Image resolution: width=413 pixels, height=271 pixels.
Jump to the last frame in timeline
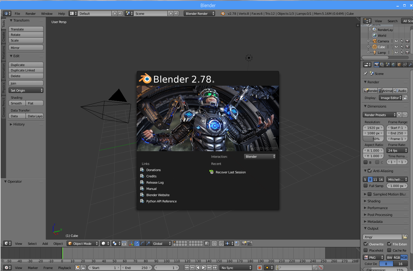(215, 268)
